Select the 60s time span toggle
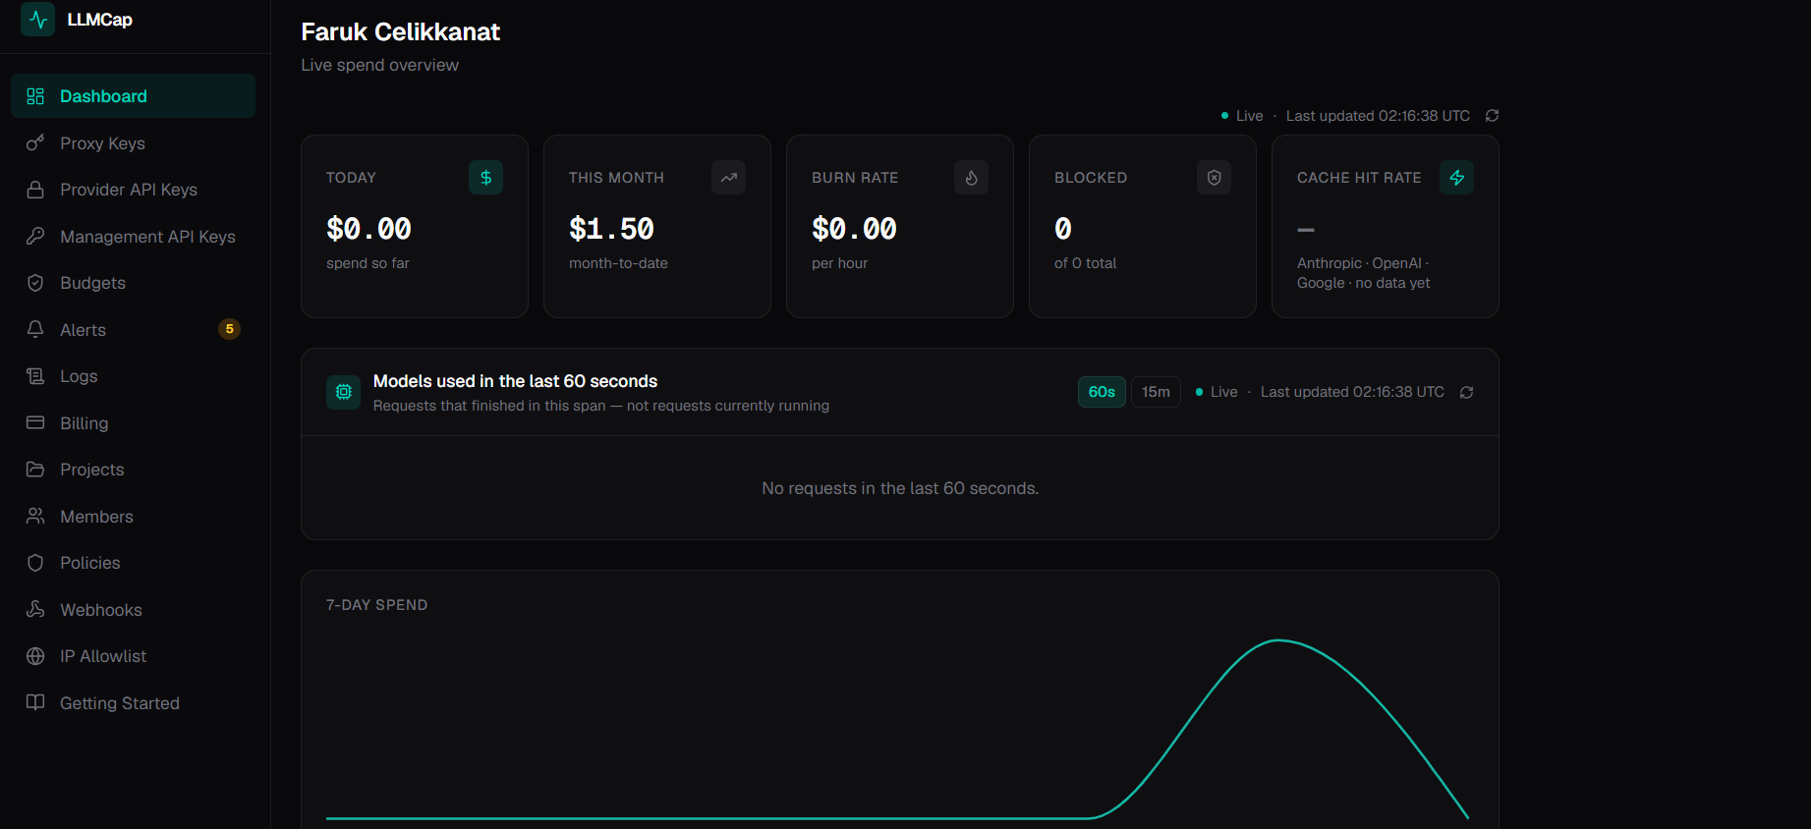Image resolution: width=1811 pixels, height=829 pixels. (x=1102, y=392)
